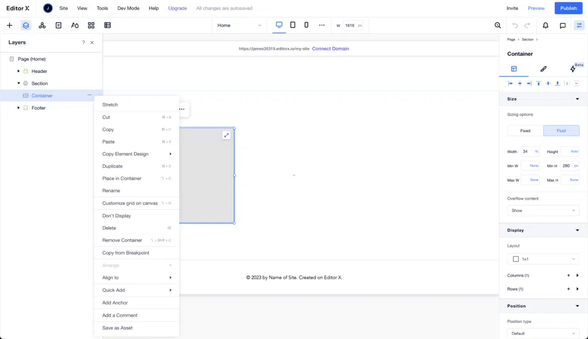Click the Min H value field
Viewport: 588px width, 339px height.
pos(570,166)
